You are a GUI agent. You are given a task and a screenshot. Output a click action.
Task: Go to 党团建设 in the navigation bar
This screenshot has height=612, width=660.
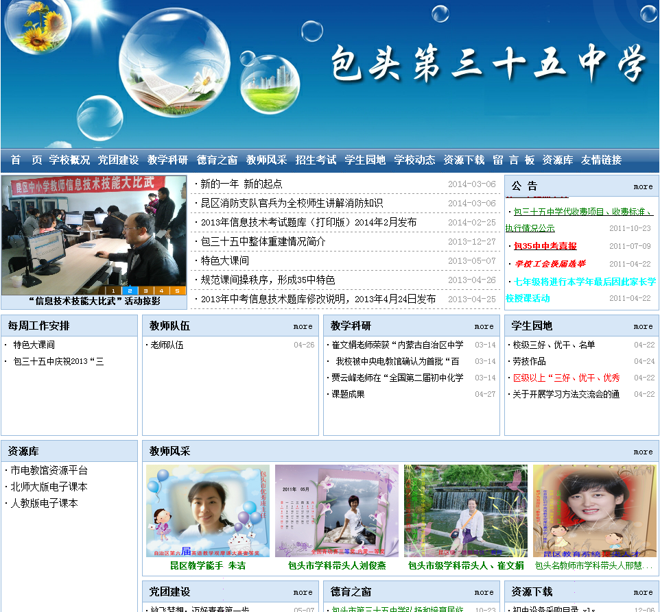tap(118, 160)
